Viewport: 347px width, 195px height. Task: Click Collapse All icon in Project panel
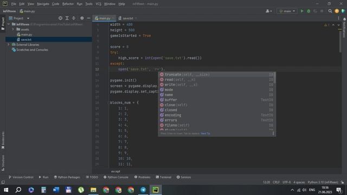[x=74, y=18]
